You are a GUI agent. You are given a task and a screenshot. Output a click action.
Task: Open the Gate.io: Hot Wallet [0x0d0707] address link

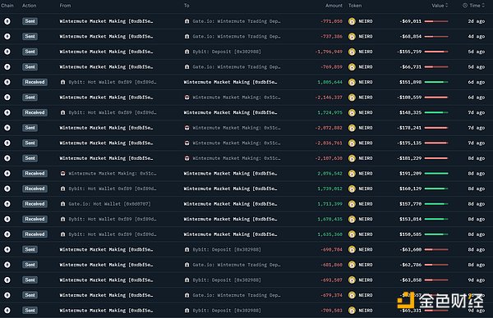coord(110,204)
